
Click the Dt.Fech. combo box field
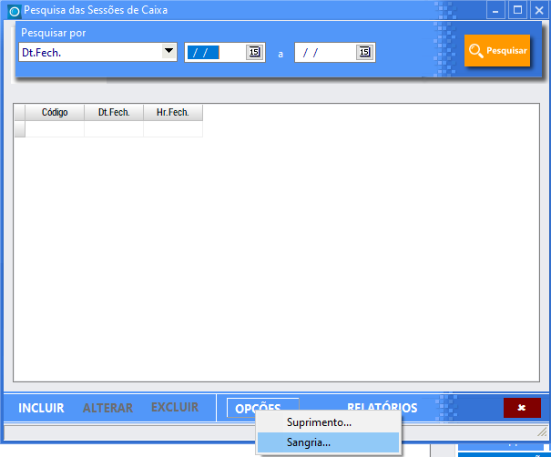pyautogui.click(x=89, y=52)
